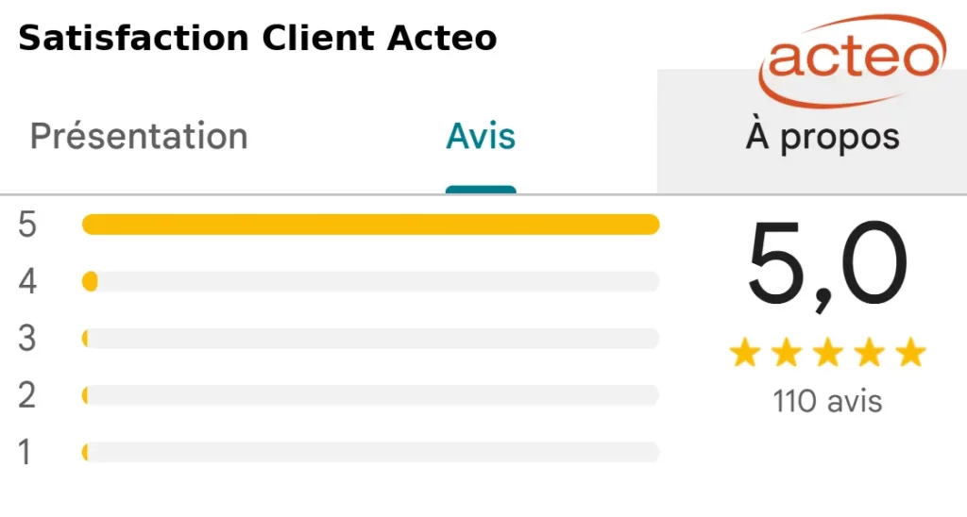Viewport: 967px width, 517px height.
Task: Click the number 4 row label
Action: coord(27,282)
